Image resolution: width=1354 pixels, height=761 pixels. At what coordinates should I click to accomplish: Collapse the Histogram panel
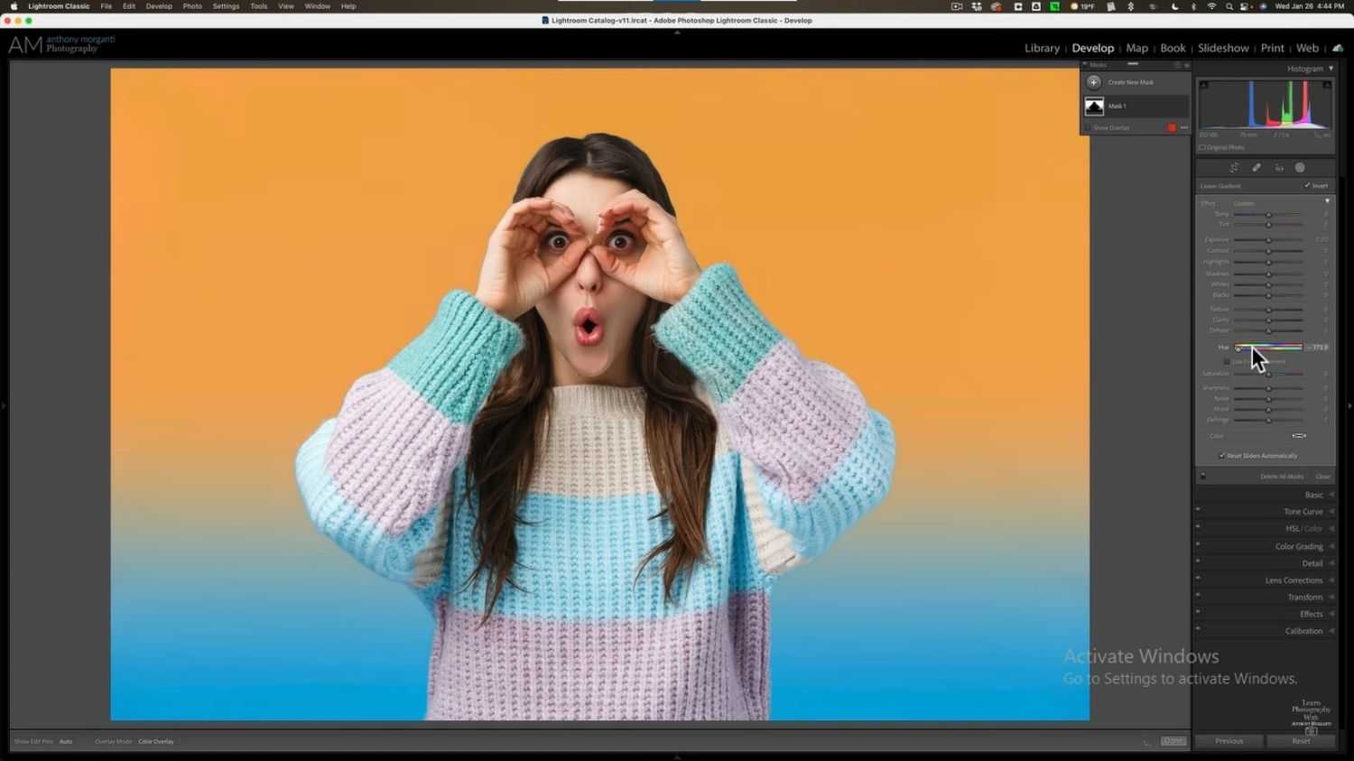[1330, 68]
